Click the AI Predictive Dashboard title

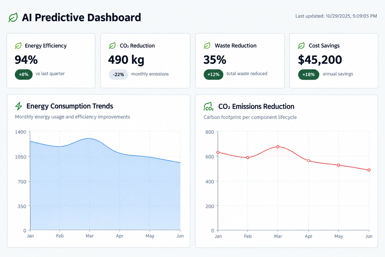[81, 18]
